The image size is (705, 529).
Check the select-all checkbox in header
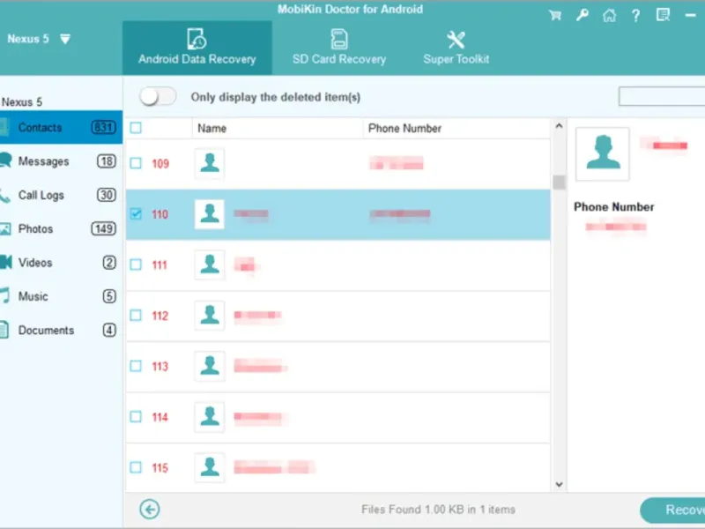point(136,128)
